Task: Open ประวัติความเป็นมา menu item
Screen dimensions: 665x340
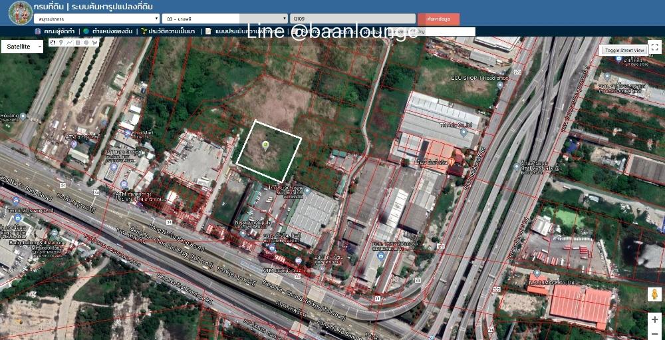Action: 168,31
